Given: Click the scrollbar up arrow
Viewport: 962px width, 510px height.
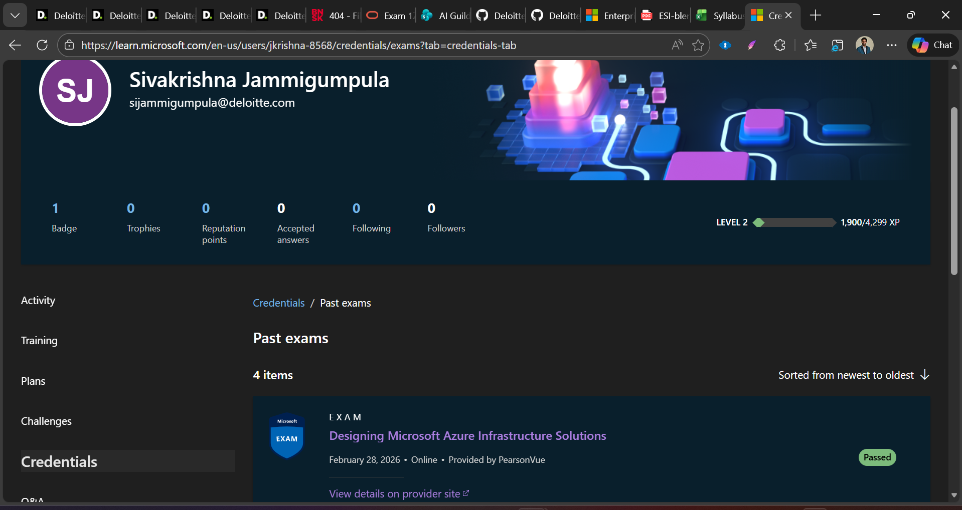Looking at the screenshot, I should point(954,67).
